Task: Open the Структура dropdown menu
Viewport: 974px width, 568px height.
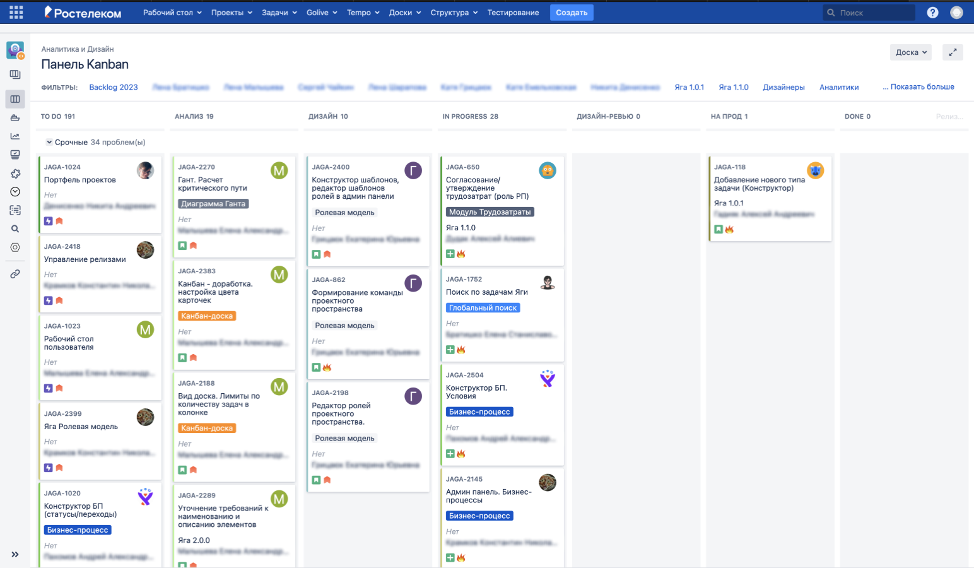Action: (x=454, y=13)
